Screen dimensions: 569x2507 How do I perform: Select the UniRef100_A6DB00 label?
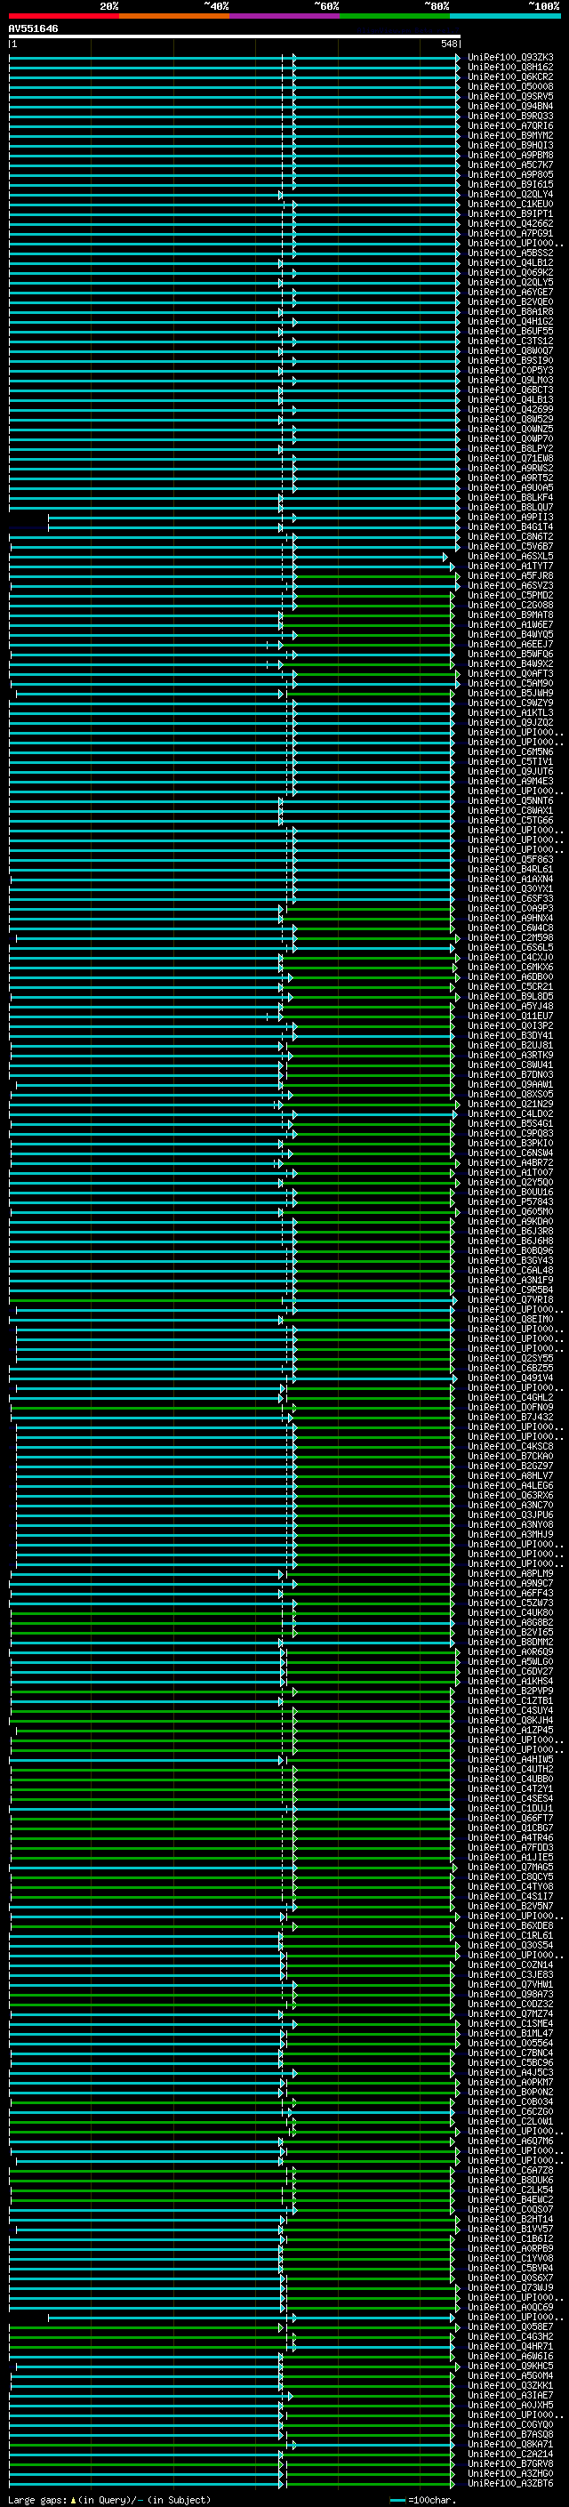[x=510, y=977]
